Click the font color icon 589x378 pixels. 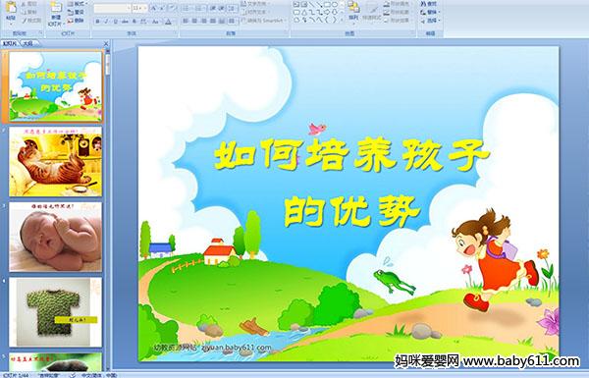pos(168,22)
